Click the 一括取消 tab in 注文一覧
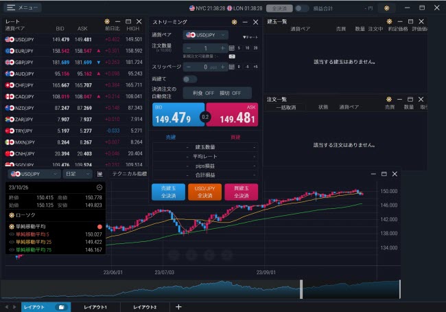Image resolution: width=446 pixels, height=312 pixels. click(286, 107)
